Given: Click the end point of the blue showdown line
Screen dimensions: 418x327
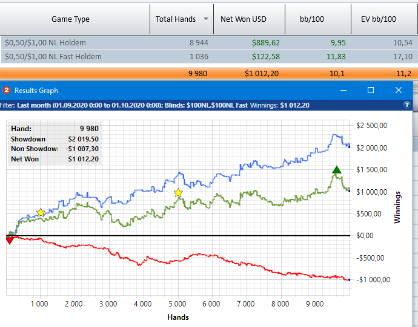Looking at the screenshot, I should coord(349,147).
